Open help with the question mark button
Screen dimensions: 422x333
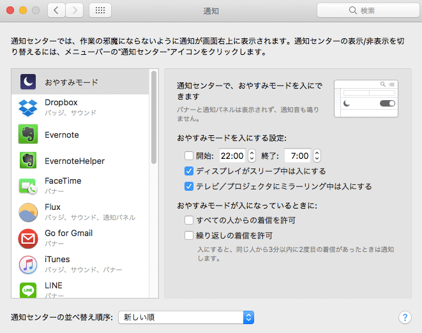405,318
